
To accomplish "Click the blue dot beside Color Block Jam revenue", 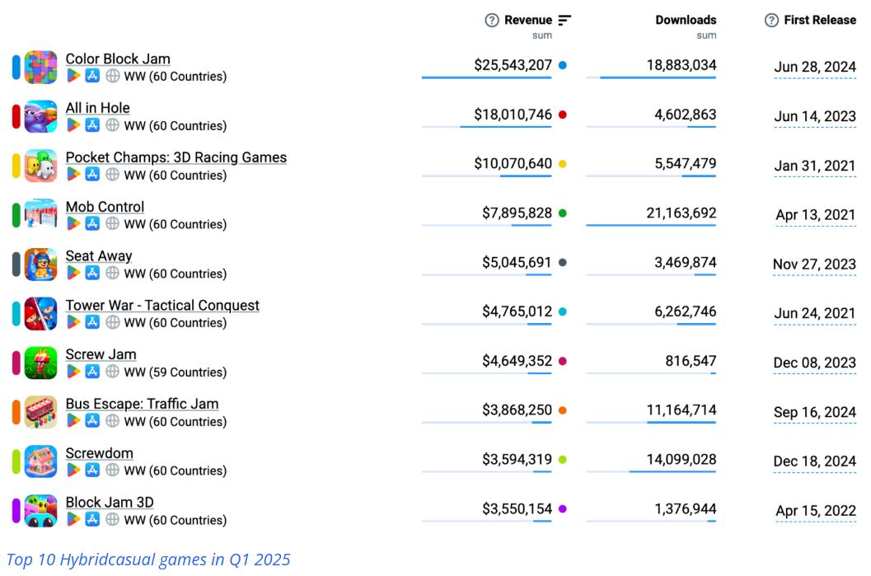I will tap(562, 64).
